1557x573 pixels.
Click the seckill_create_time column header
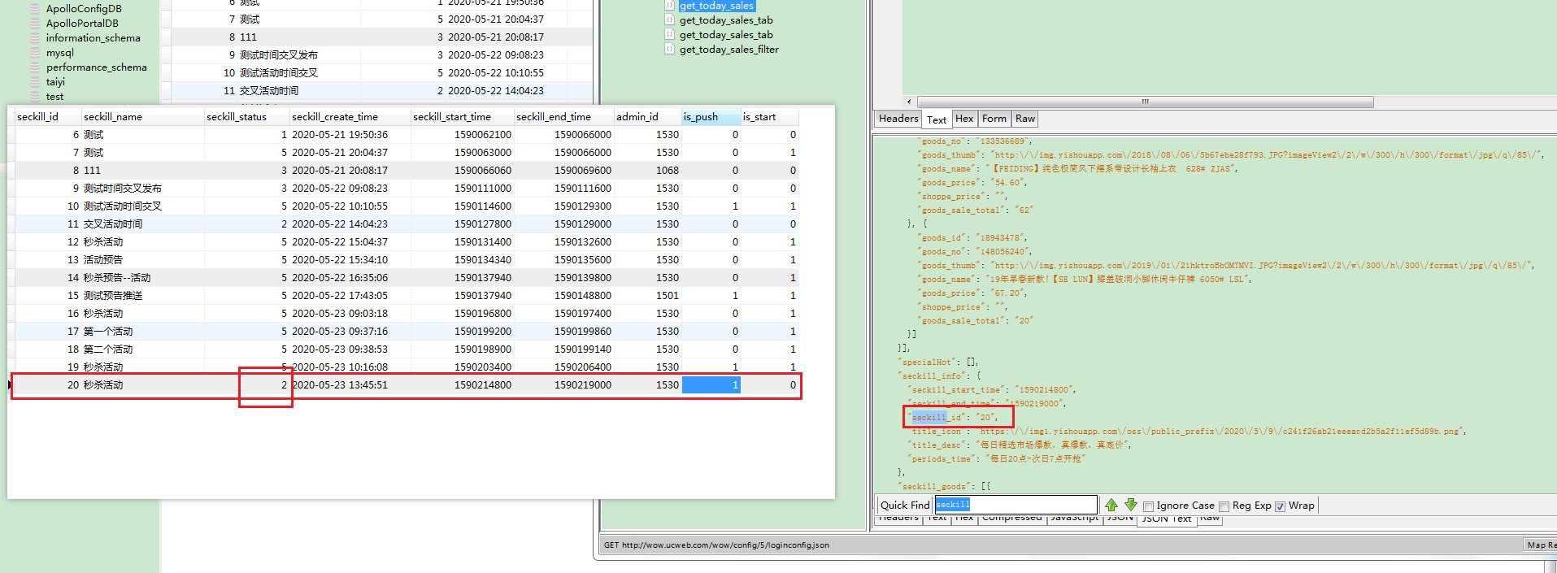click(350, 117)
